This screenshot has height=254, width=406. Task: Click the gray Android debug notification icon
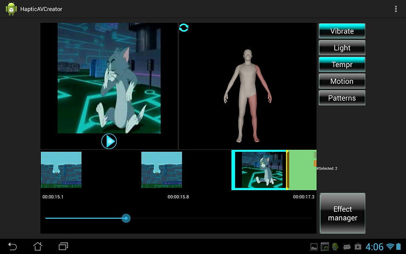coord(347,247)
